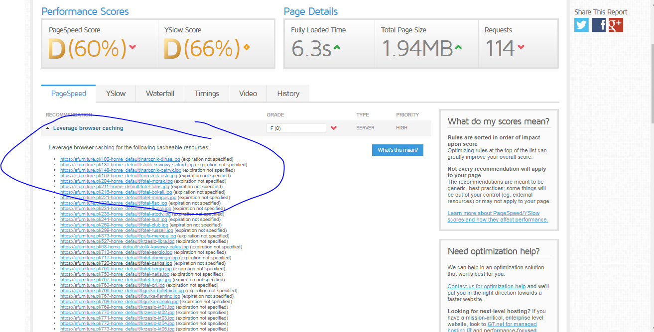Viewport: 654px width, 332px height.
Task: Follow the Contact us for optimization help link
Action: (x=487, y=286)
